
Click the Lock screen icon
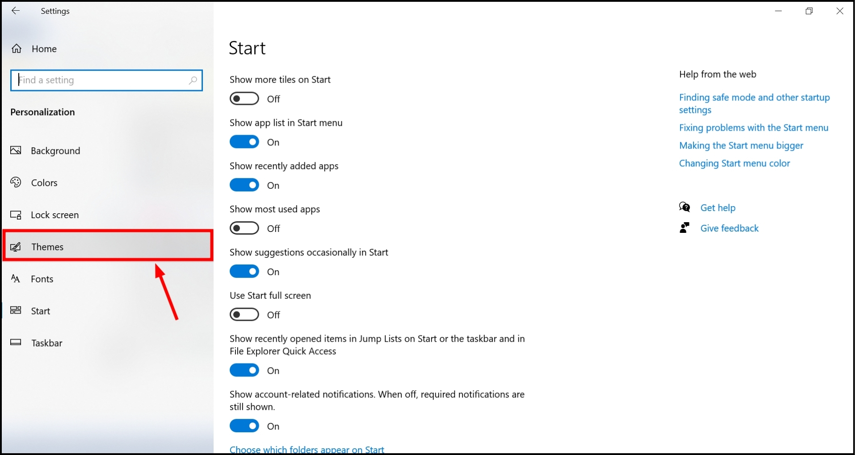[16, 215]
